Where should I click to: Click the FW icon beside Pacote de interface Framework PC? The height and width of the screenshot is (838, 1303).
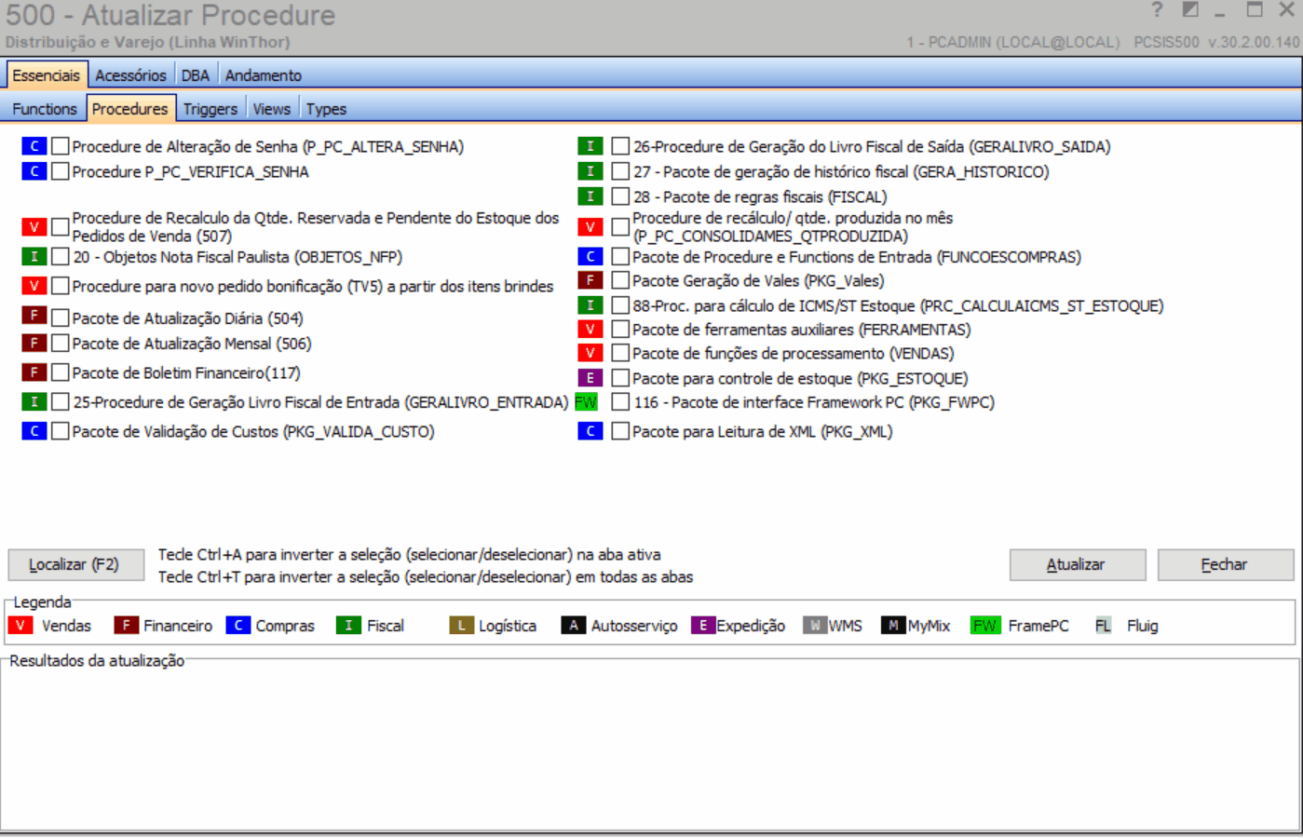click(586, 401)
